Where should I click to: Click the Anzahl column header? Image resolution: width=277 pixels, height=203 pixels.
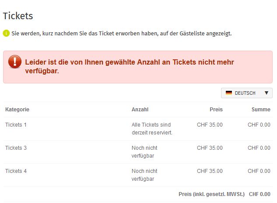coord(140,110)
